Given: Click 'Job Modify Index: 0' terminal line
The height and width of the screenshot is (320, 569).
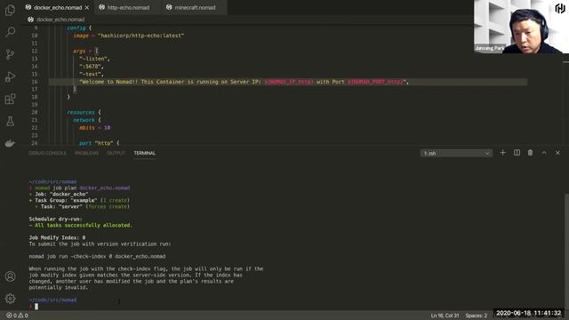Looking at the screenshot, I should point(57,237).
